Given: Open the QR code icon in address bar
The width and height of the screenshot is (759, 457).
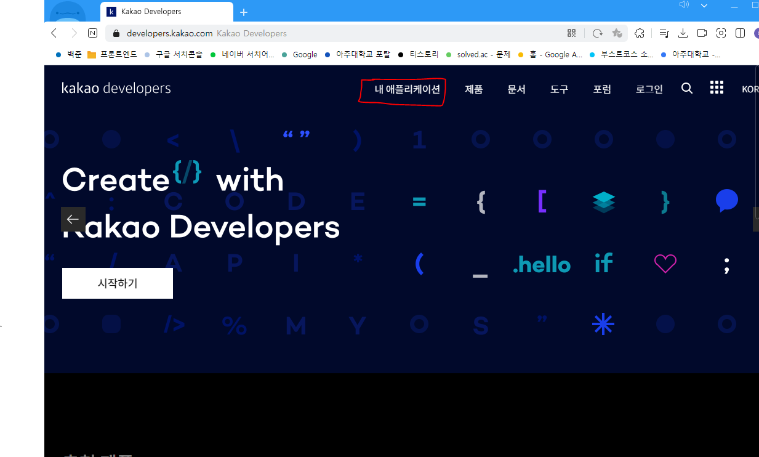Looking at the screenshot, I should (571, 33).
